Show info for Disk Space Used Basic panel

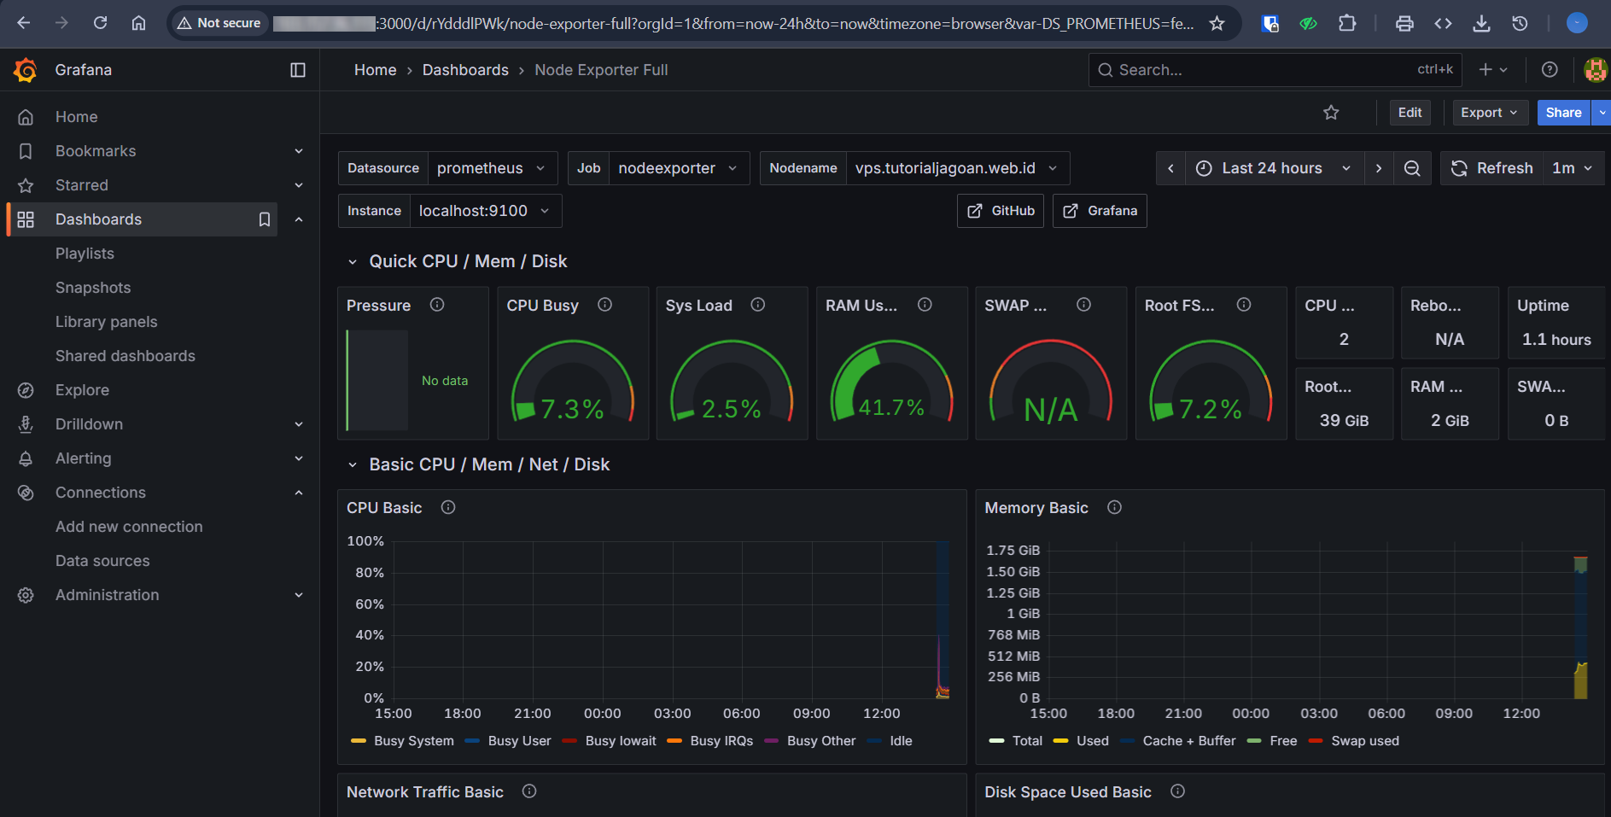click(1177, 791)
